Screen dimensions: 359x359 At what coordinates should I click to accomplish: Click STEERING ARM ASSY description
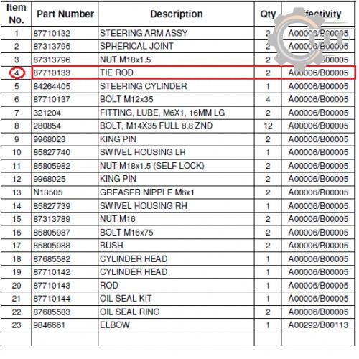click(144, 33)
